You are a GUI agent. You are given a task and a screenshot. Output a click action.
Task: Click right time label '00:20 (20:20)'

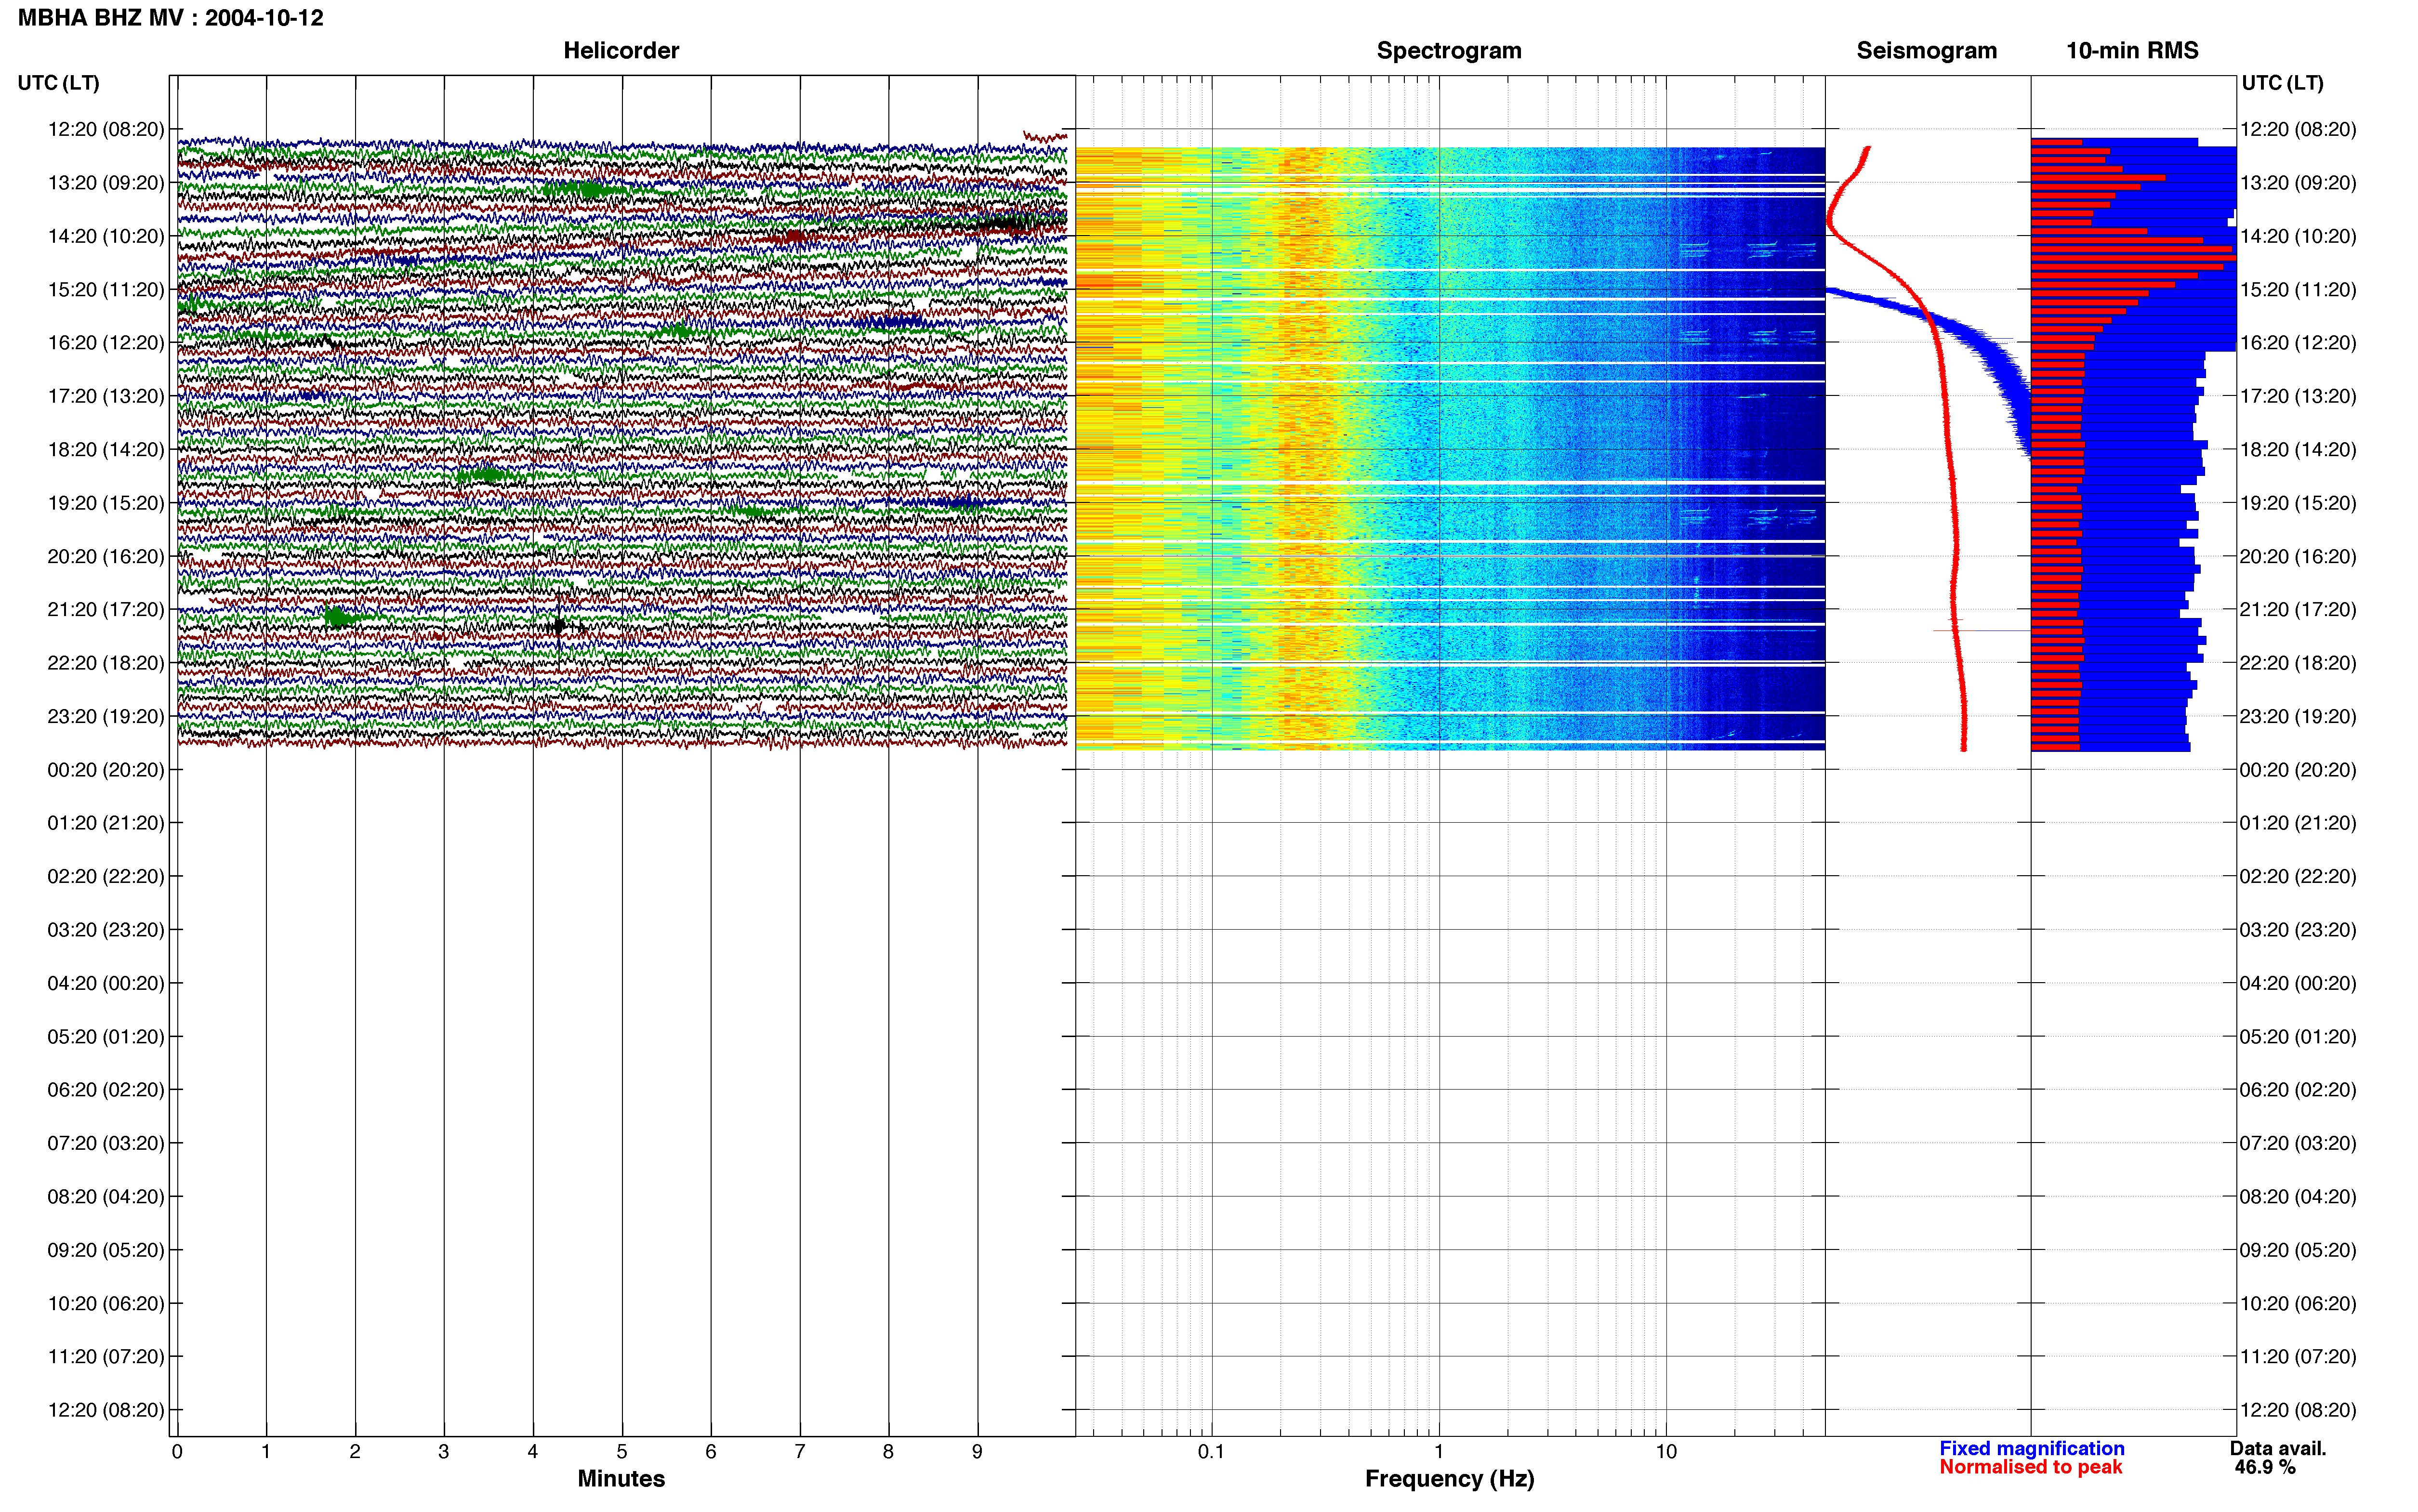click(x=2298, y=770)
